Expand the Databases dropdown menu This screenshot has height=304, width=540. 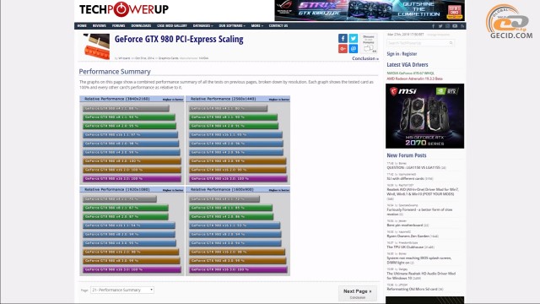[x=202, y=26]
